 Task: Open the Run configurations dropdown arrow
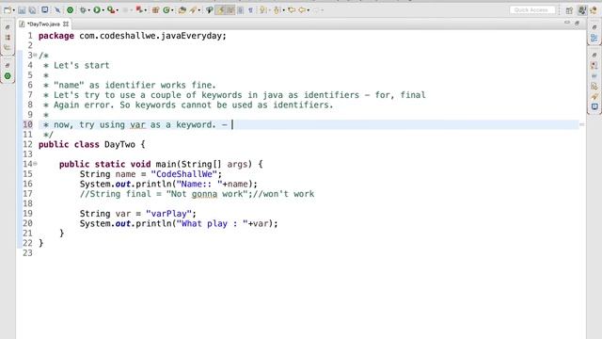coord(103,10)
